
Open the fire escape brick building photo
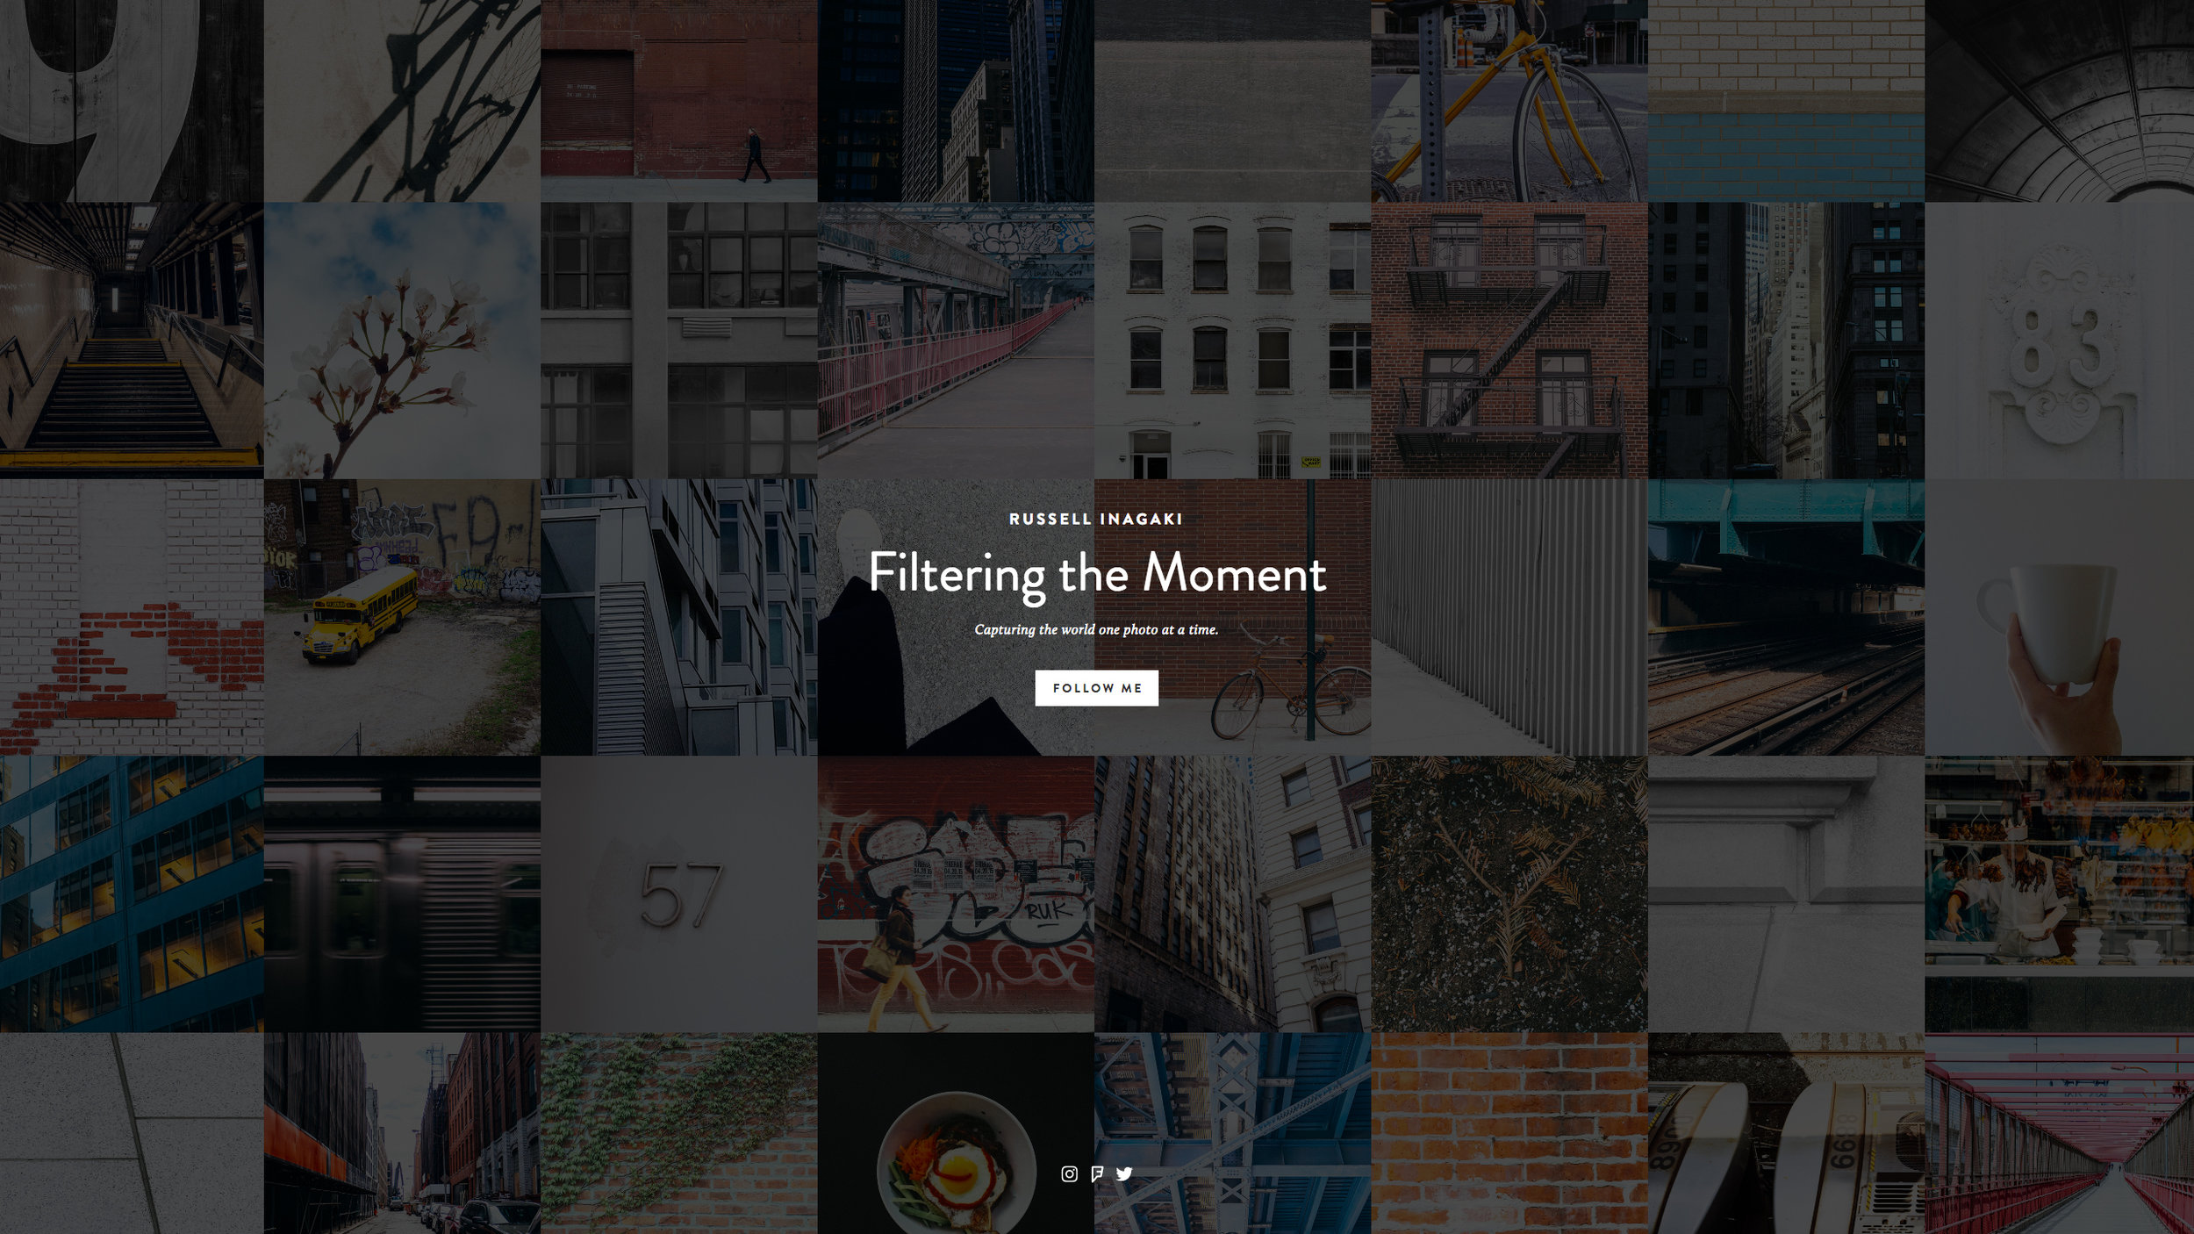[1509, 341]
